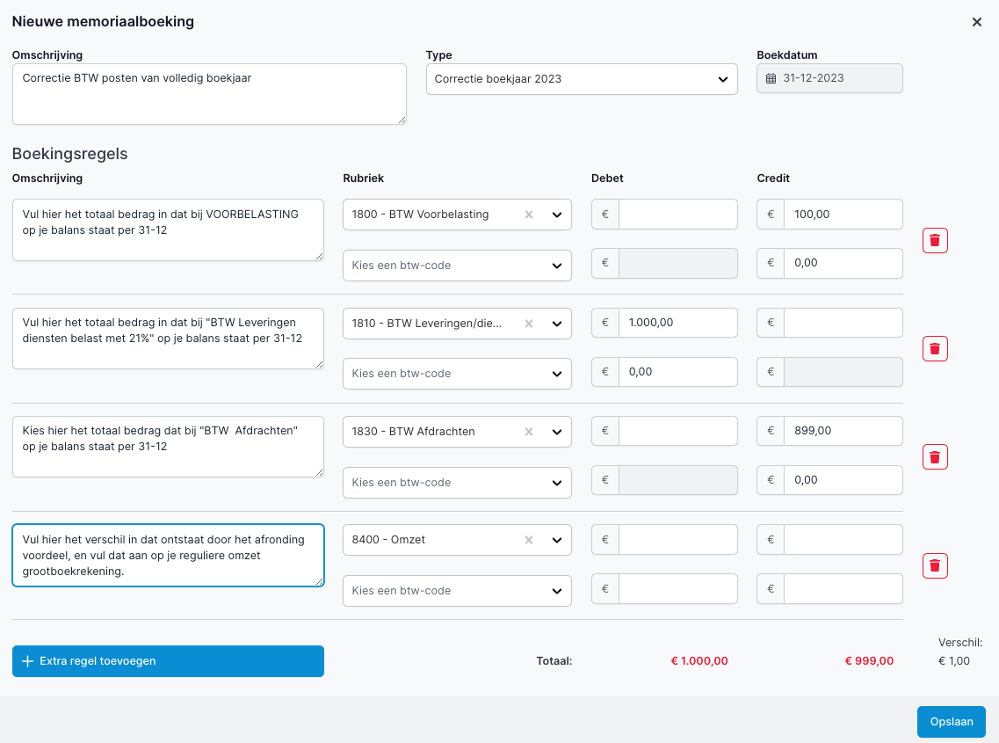Expand the 8400 Omzet rubriek dropdown
The image size is (999, 743).
[556, 540]
